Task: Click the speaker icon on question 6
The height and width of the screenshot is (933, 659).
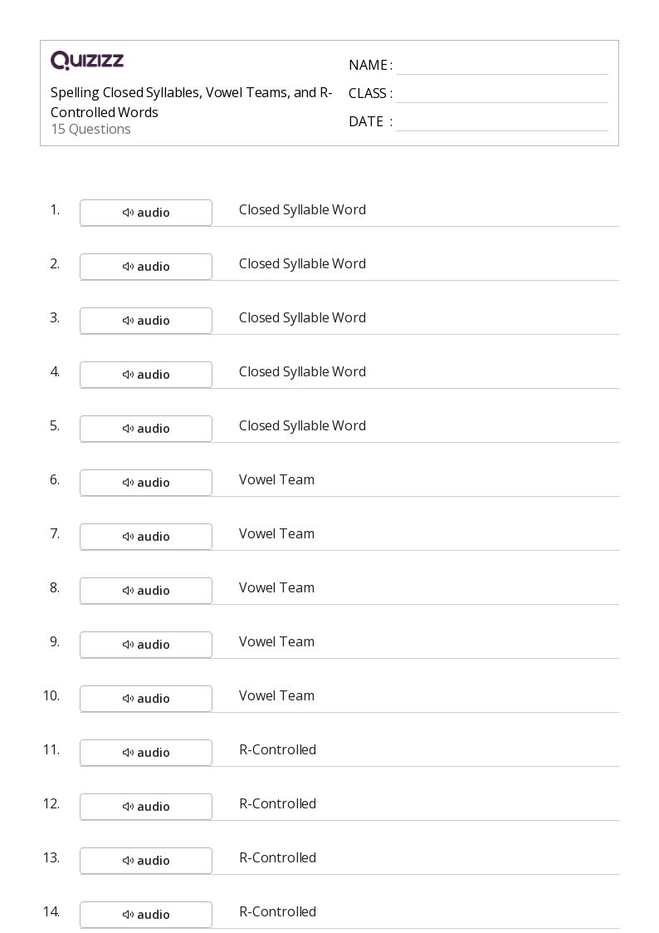Action: 128,483
